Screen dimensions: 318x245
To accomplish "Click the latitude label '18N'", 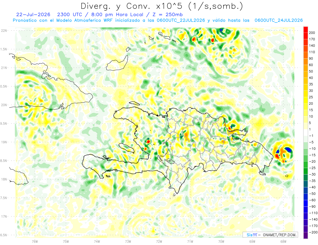I will tap(4, 179).
